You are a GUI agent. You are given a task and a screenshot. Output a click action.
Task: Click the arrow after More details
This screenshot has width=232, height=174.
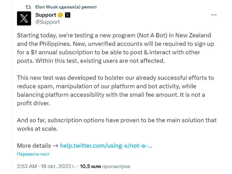click(x=56, y=146)
